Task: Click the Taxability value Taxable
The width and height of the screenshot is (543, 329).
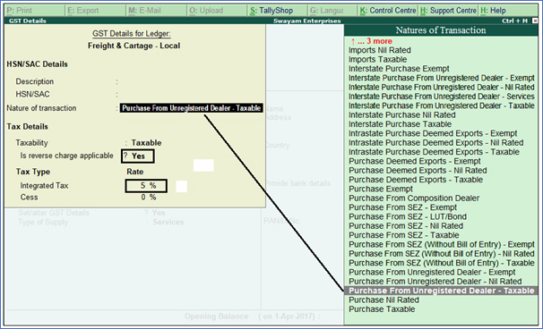Action: (x=146, y=143)
